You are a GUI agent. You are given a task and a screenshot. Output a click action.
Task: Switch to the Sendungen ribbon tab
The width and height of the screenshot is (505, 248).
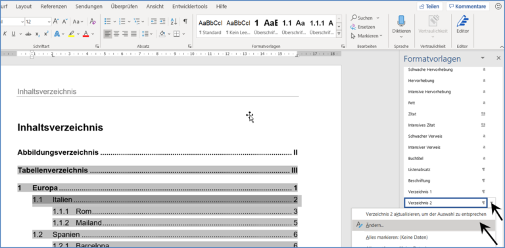89,7
